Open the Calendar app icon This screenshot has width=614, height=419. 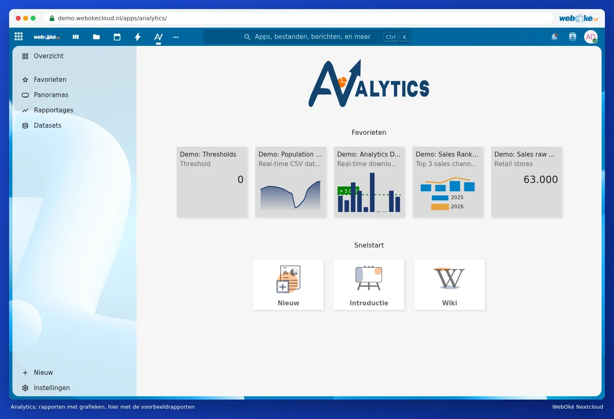click(x=117, y=37)
